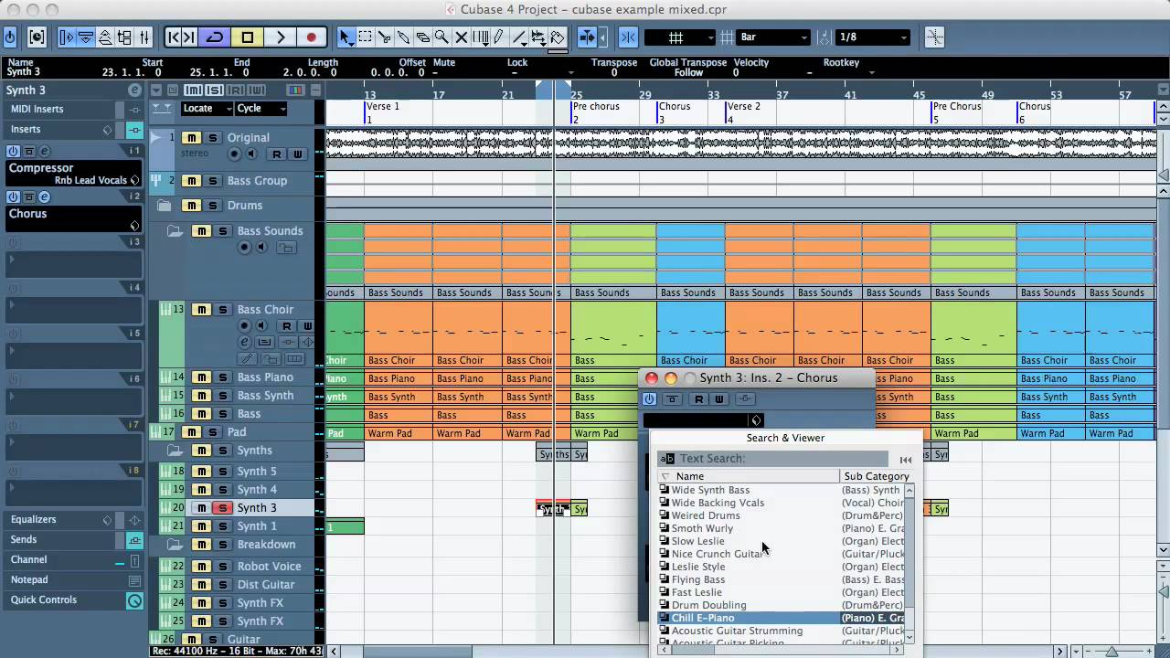
Task: Collapse the Bass Sounds folder track
Action: (175, 231)
